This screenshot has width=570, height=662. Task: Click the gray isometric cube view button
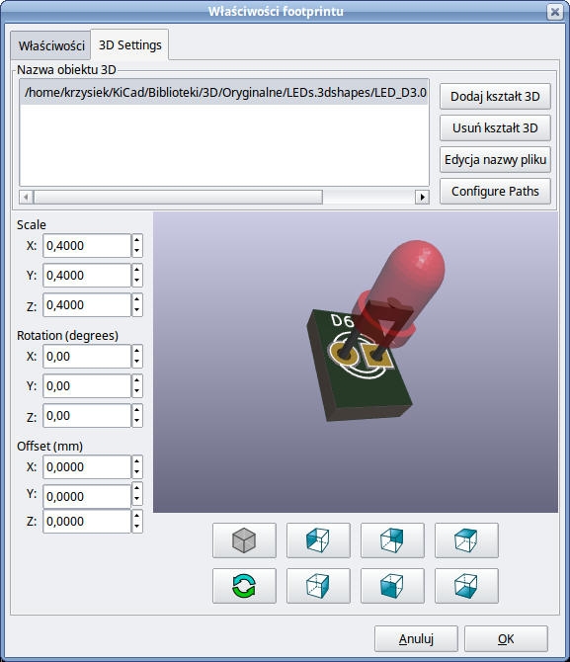pos(244,540)
